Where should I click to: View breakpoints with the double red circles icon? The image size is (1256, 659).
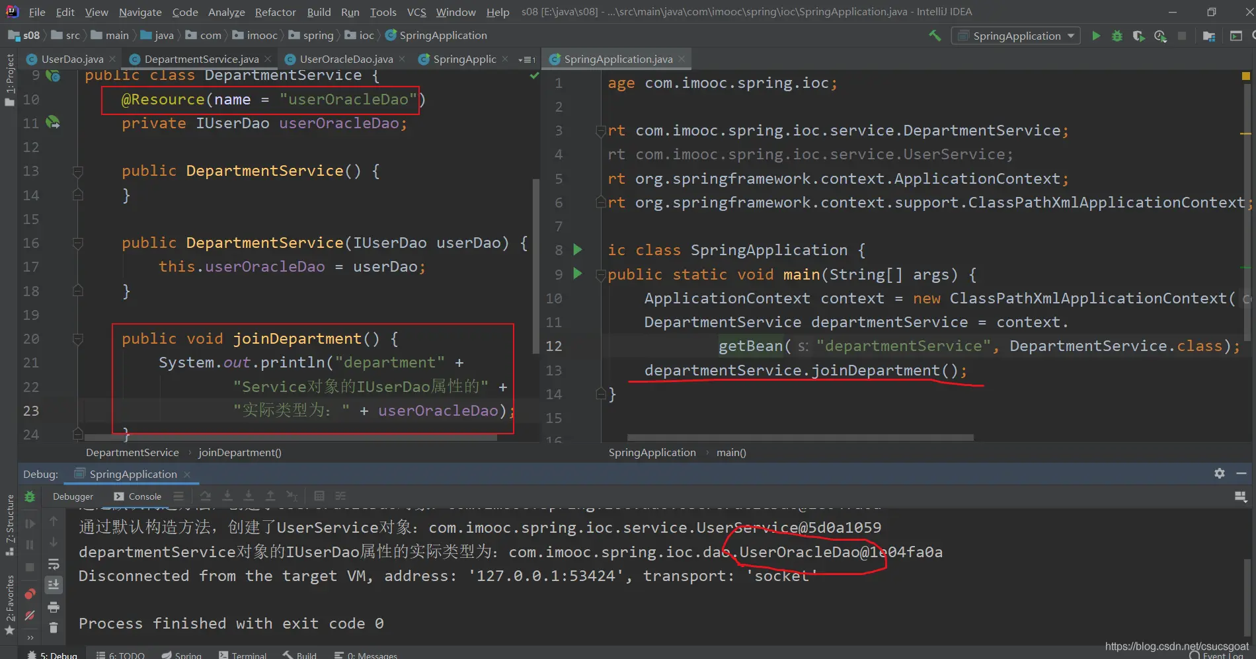click(x=30, y=594)
